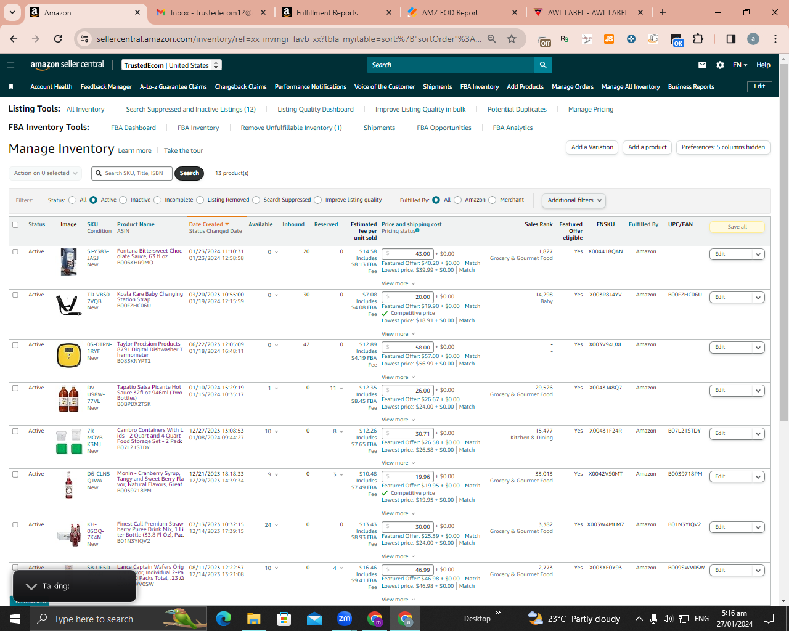
Task: Click the Seller Central top search box
Action: [451, 65]
